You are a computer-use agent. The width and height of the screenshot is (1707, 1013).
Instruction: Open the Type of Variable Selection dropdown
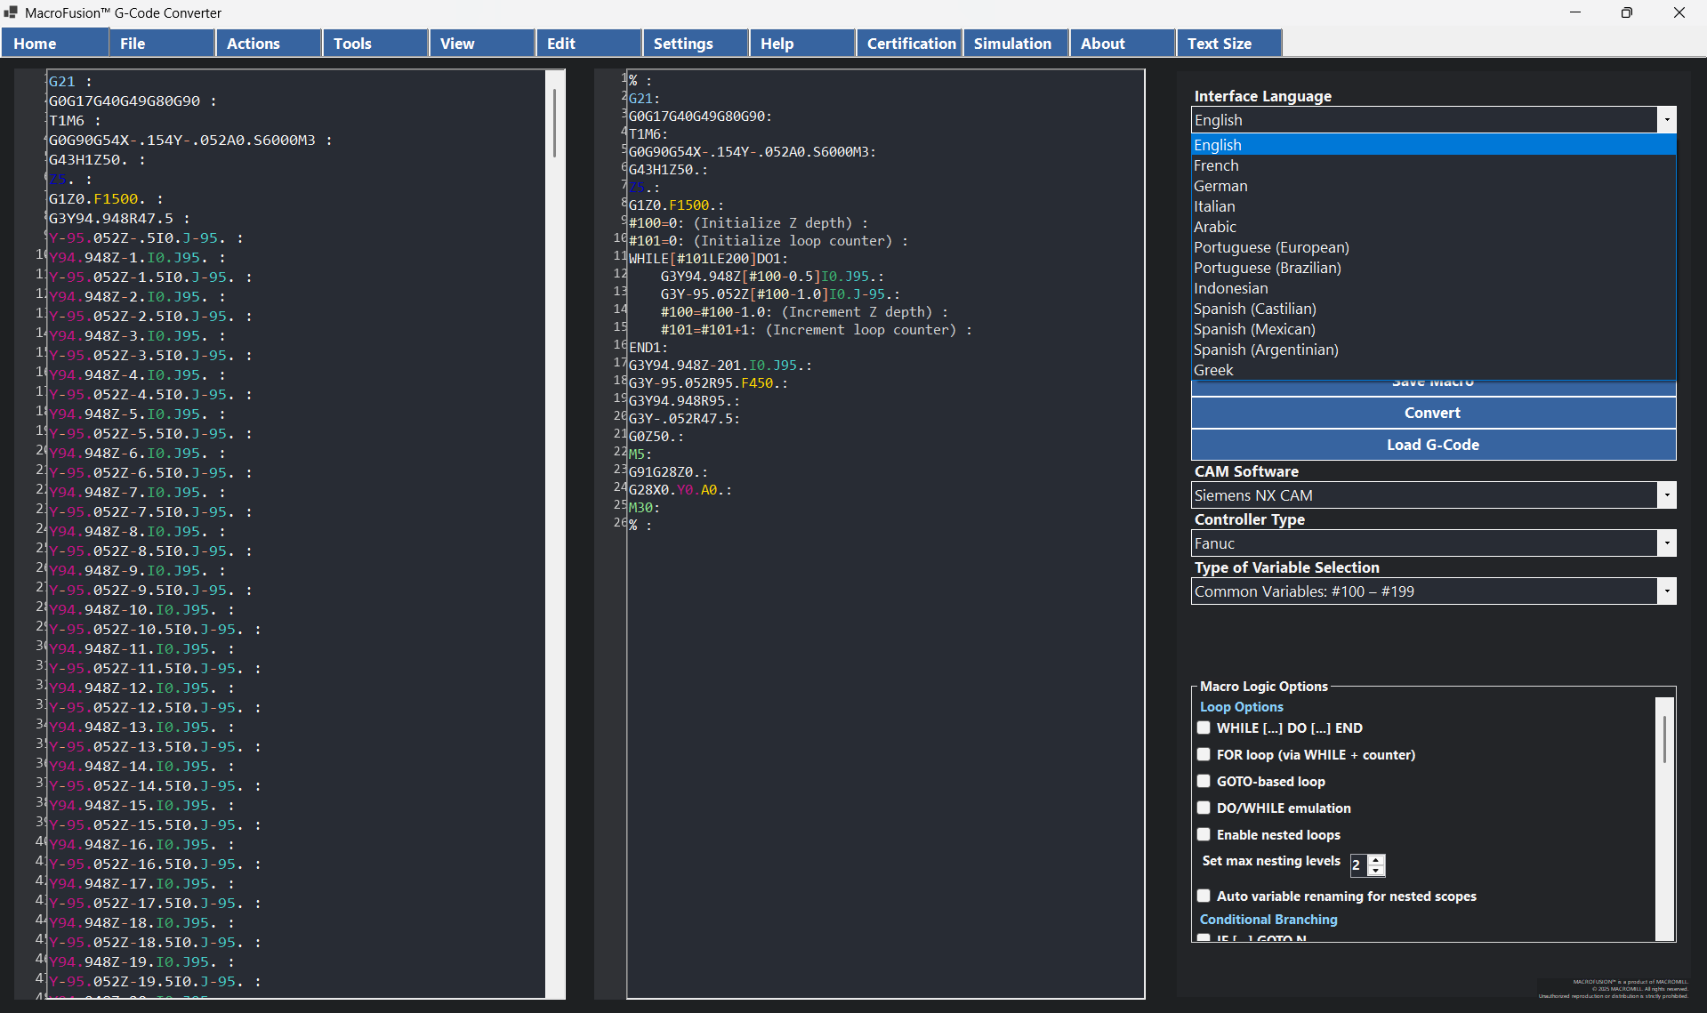1666,591
